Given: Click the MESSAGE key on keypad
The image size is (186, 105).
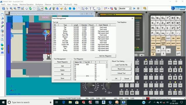Looking at the screenshot, I should (158, 43).
